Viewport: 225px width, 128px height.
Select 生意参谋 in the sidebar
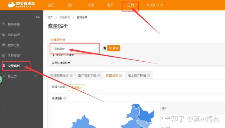click(x=14, y=55)
